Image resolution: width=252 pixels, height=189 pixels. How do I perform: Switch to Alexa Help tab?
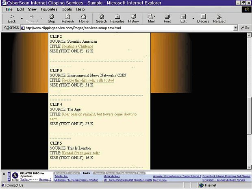141,173
